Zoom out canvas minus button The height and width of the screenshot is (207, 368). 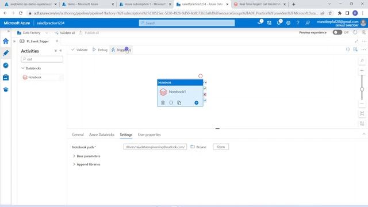coord(362,103)
